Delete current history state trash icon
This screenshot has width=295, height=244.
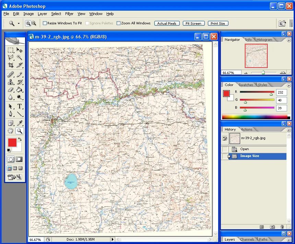click(282, 227)
